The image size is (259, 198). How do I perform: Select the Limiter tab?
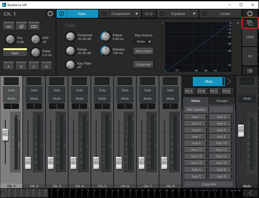click(x=225, y=14)
